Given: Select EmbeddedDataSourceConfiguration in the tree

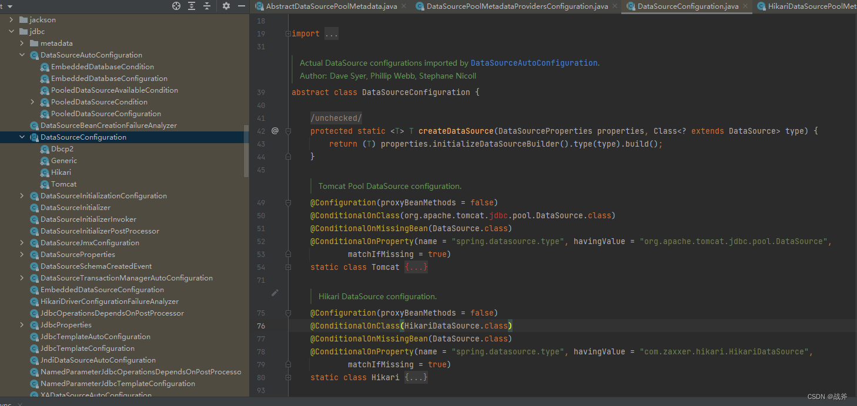Looking at the screenshot, I should [102, 289].
